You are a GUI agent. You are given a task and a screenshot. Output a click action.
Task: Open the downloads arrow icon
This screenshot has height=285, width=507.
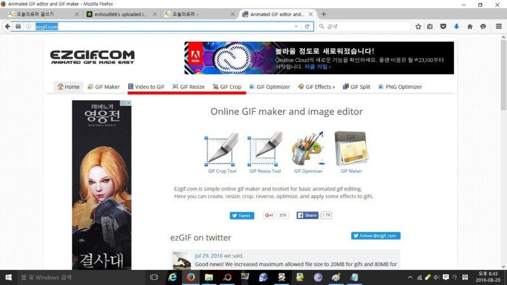pyautogui.click(x=456, y=27)
